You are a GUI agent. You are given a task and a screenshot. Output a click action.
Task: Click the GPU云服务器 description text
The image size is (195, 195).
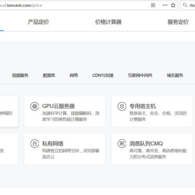coord(71,116)
